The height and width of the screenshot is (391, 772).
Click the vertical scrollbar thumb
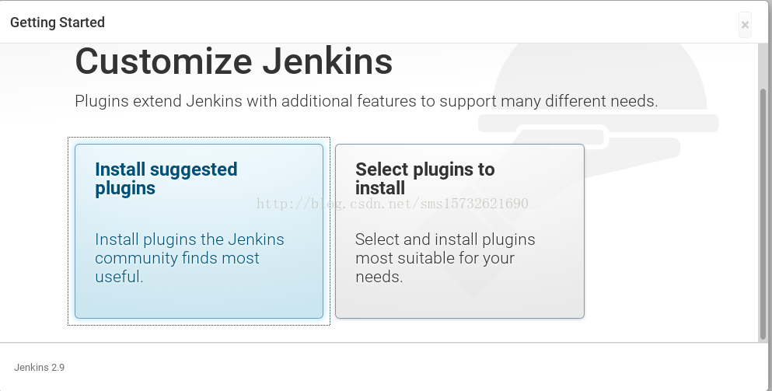(763, 215)
